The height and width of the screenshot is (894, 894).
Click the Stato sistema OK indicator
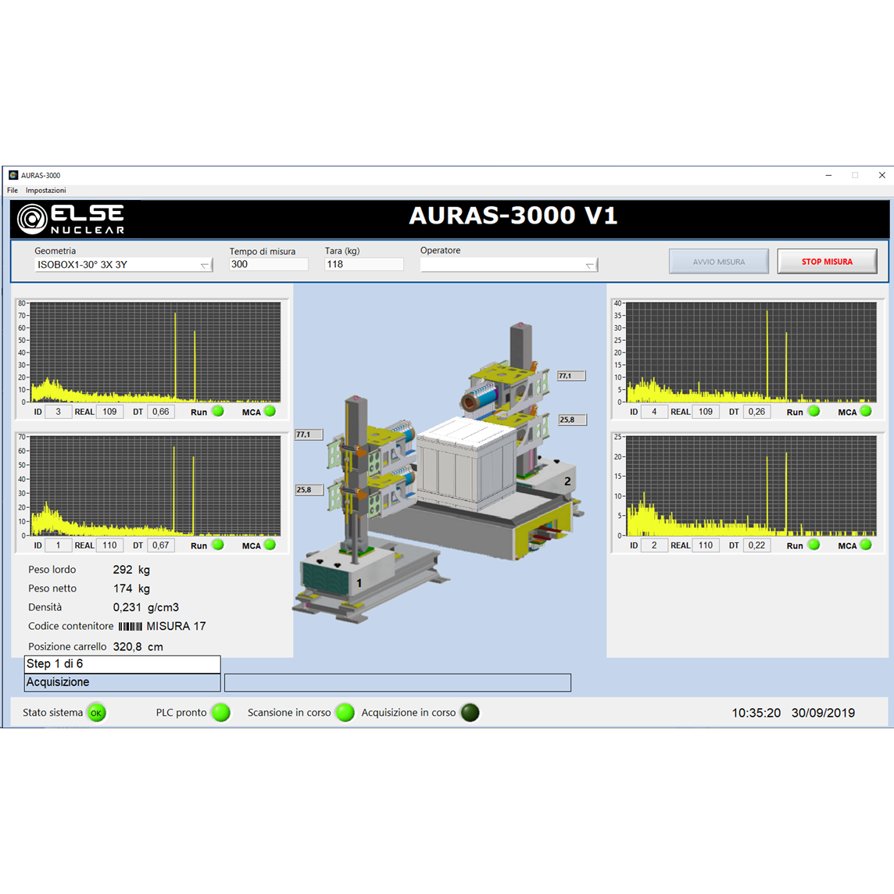[x=96, y=713]
